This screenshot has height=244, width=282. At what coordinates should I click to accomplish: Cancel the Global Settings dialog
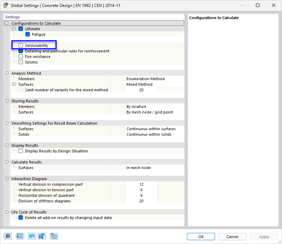(232, 236)
